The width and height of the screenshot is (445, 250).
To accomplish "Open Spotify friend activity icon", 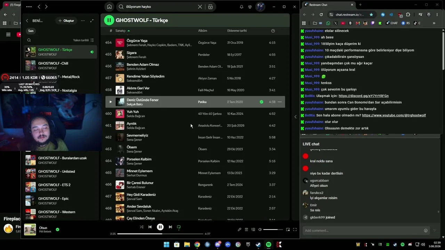I will click(x=250, y=7).
